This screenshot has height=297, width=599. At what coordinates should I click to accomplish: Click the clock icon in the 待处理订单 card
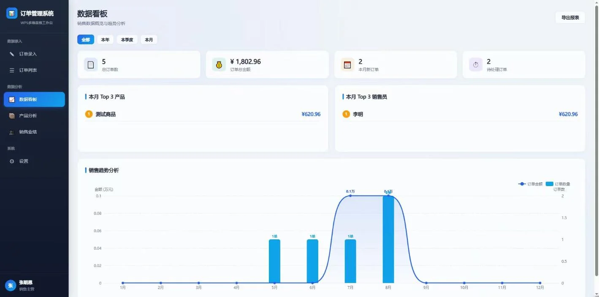[x=476, y=65]
